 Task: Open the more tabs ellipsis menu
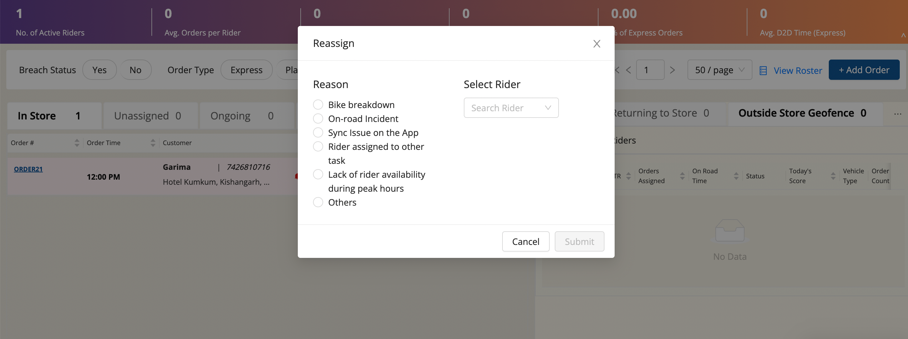(x=898, y=114)
